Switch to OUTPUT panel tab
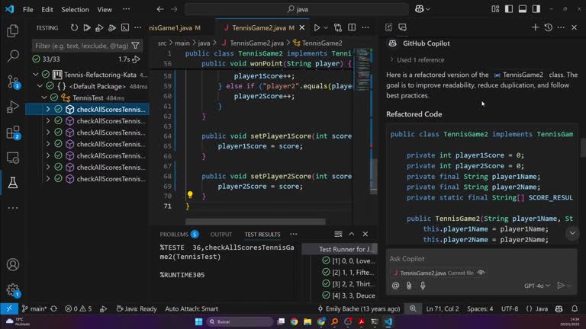Image resolution: width=586 pixels, height=329 pixels. coord(221,235)
